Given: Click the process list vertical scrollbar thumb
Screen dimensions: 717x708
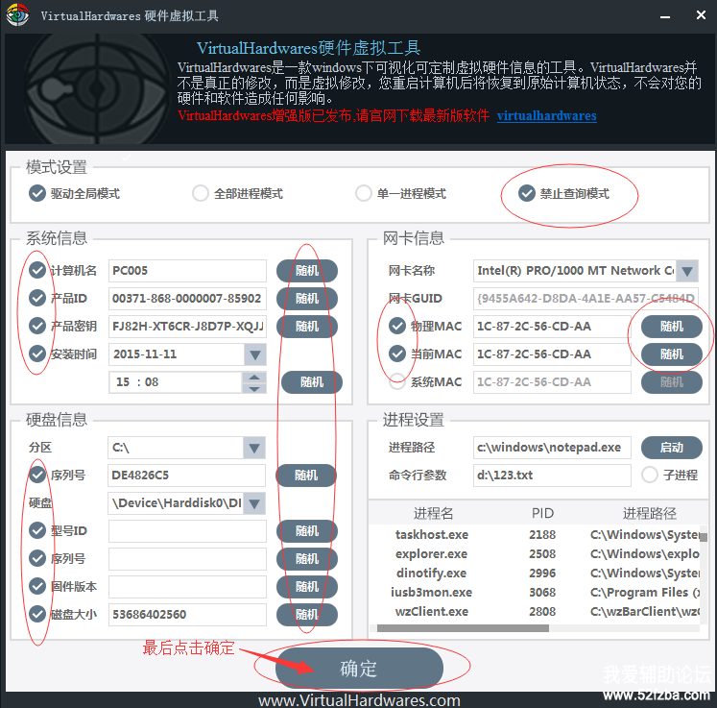Looking at the screenshot, I should (x=704, y=537).
